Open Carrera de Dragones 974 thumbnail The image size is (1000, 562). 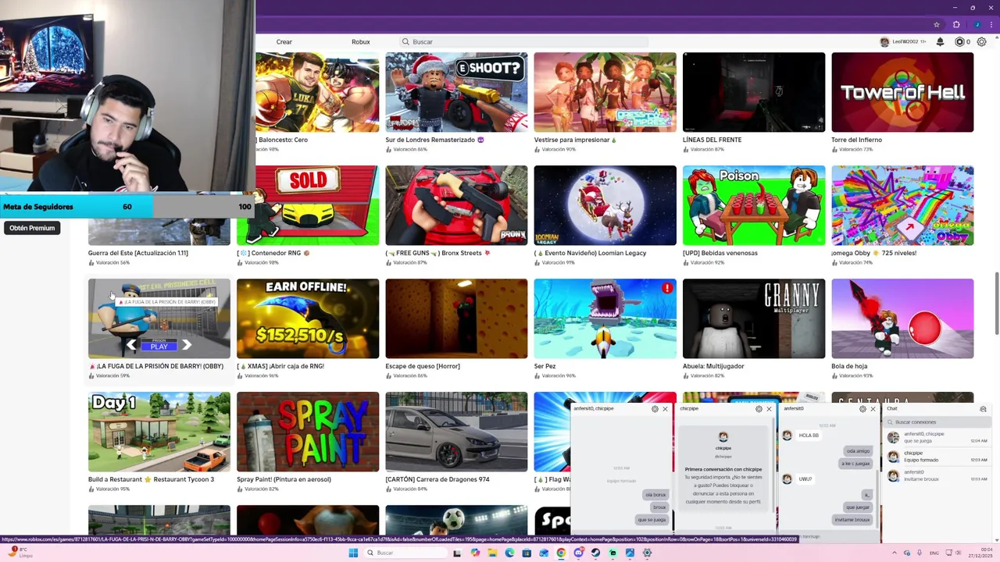click(x=456, y=432)
